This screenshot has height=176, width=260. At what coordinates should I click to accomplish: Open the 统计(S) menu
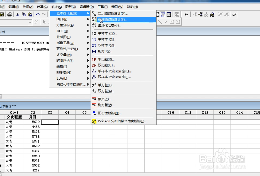click(56, 7)
